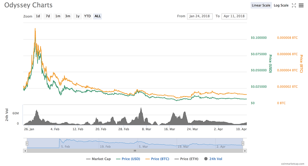The width and height of the screenshot is (308, 166).
Task: Click the 0.000004 BTC axis label
Action: (287, 70)
